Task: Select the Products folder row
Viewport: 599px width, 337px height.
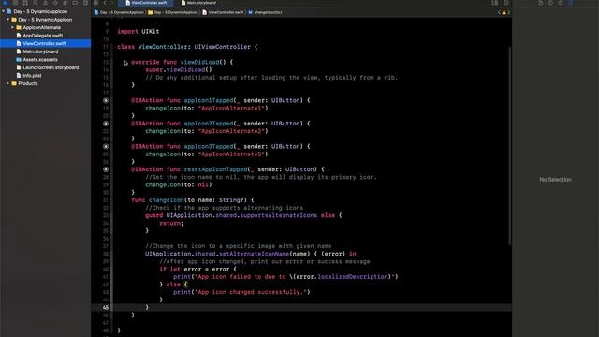Action: pos(46,83)
